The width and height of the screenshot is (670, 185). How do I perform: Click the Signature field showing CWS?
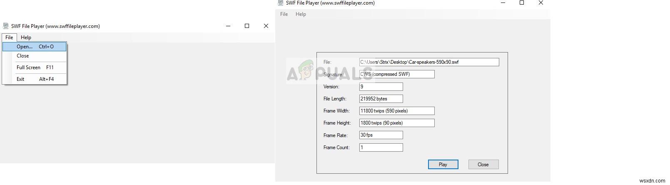click(396, 74)
